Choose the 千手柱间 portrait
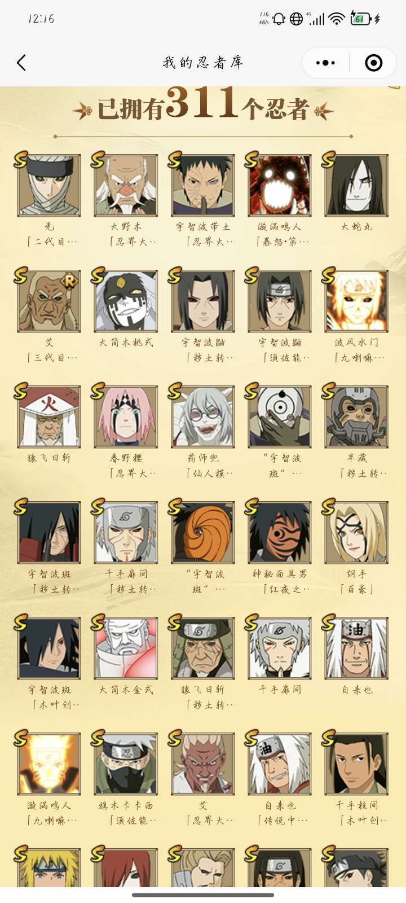The image size is (406, 903). point(356,764)
